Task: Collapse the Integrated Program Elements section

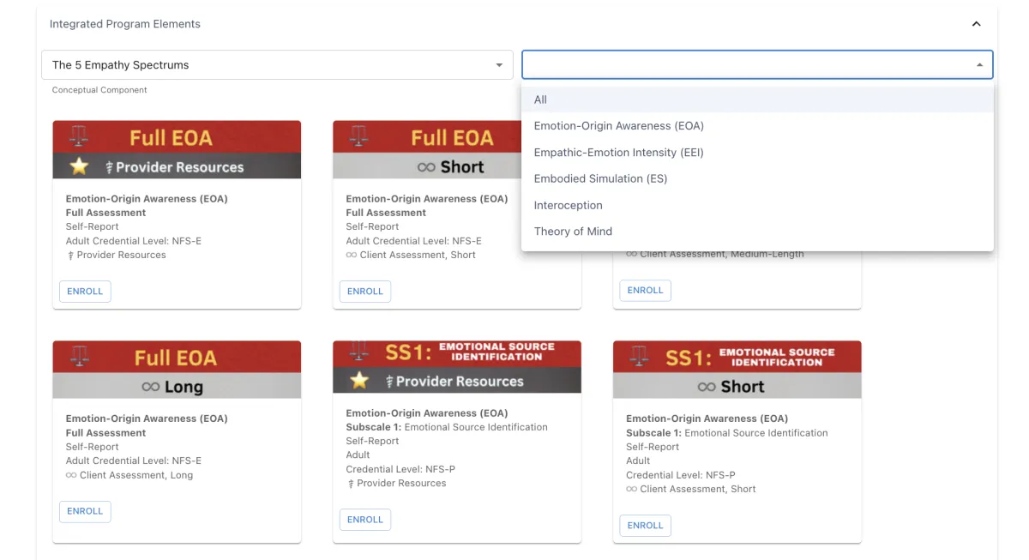Action: [x=976, y=23]
